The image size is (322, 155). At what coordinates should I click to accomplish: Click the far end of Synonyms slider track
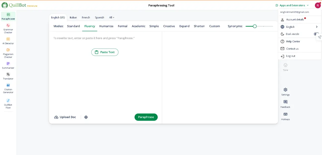pyautogui.click(x=272, y=26)
